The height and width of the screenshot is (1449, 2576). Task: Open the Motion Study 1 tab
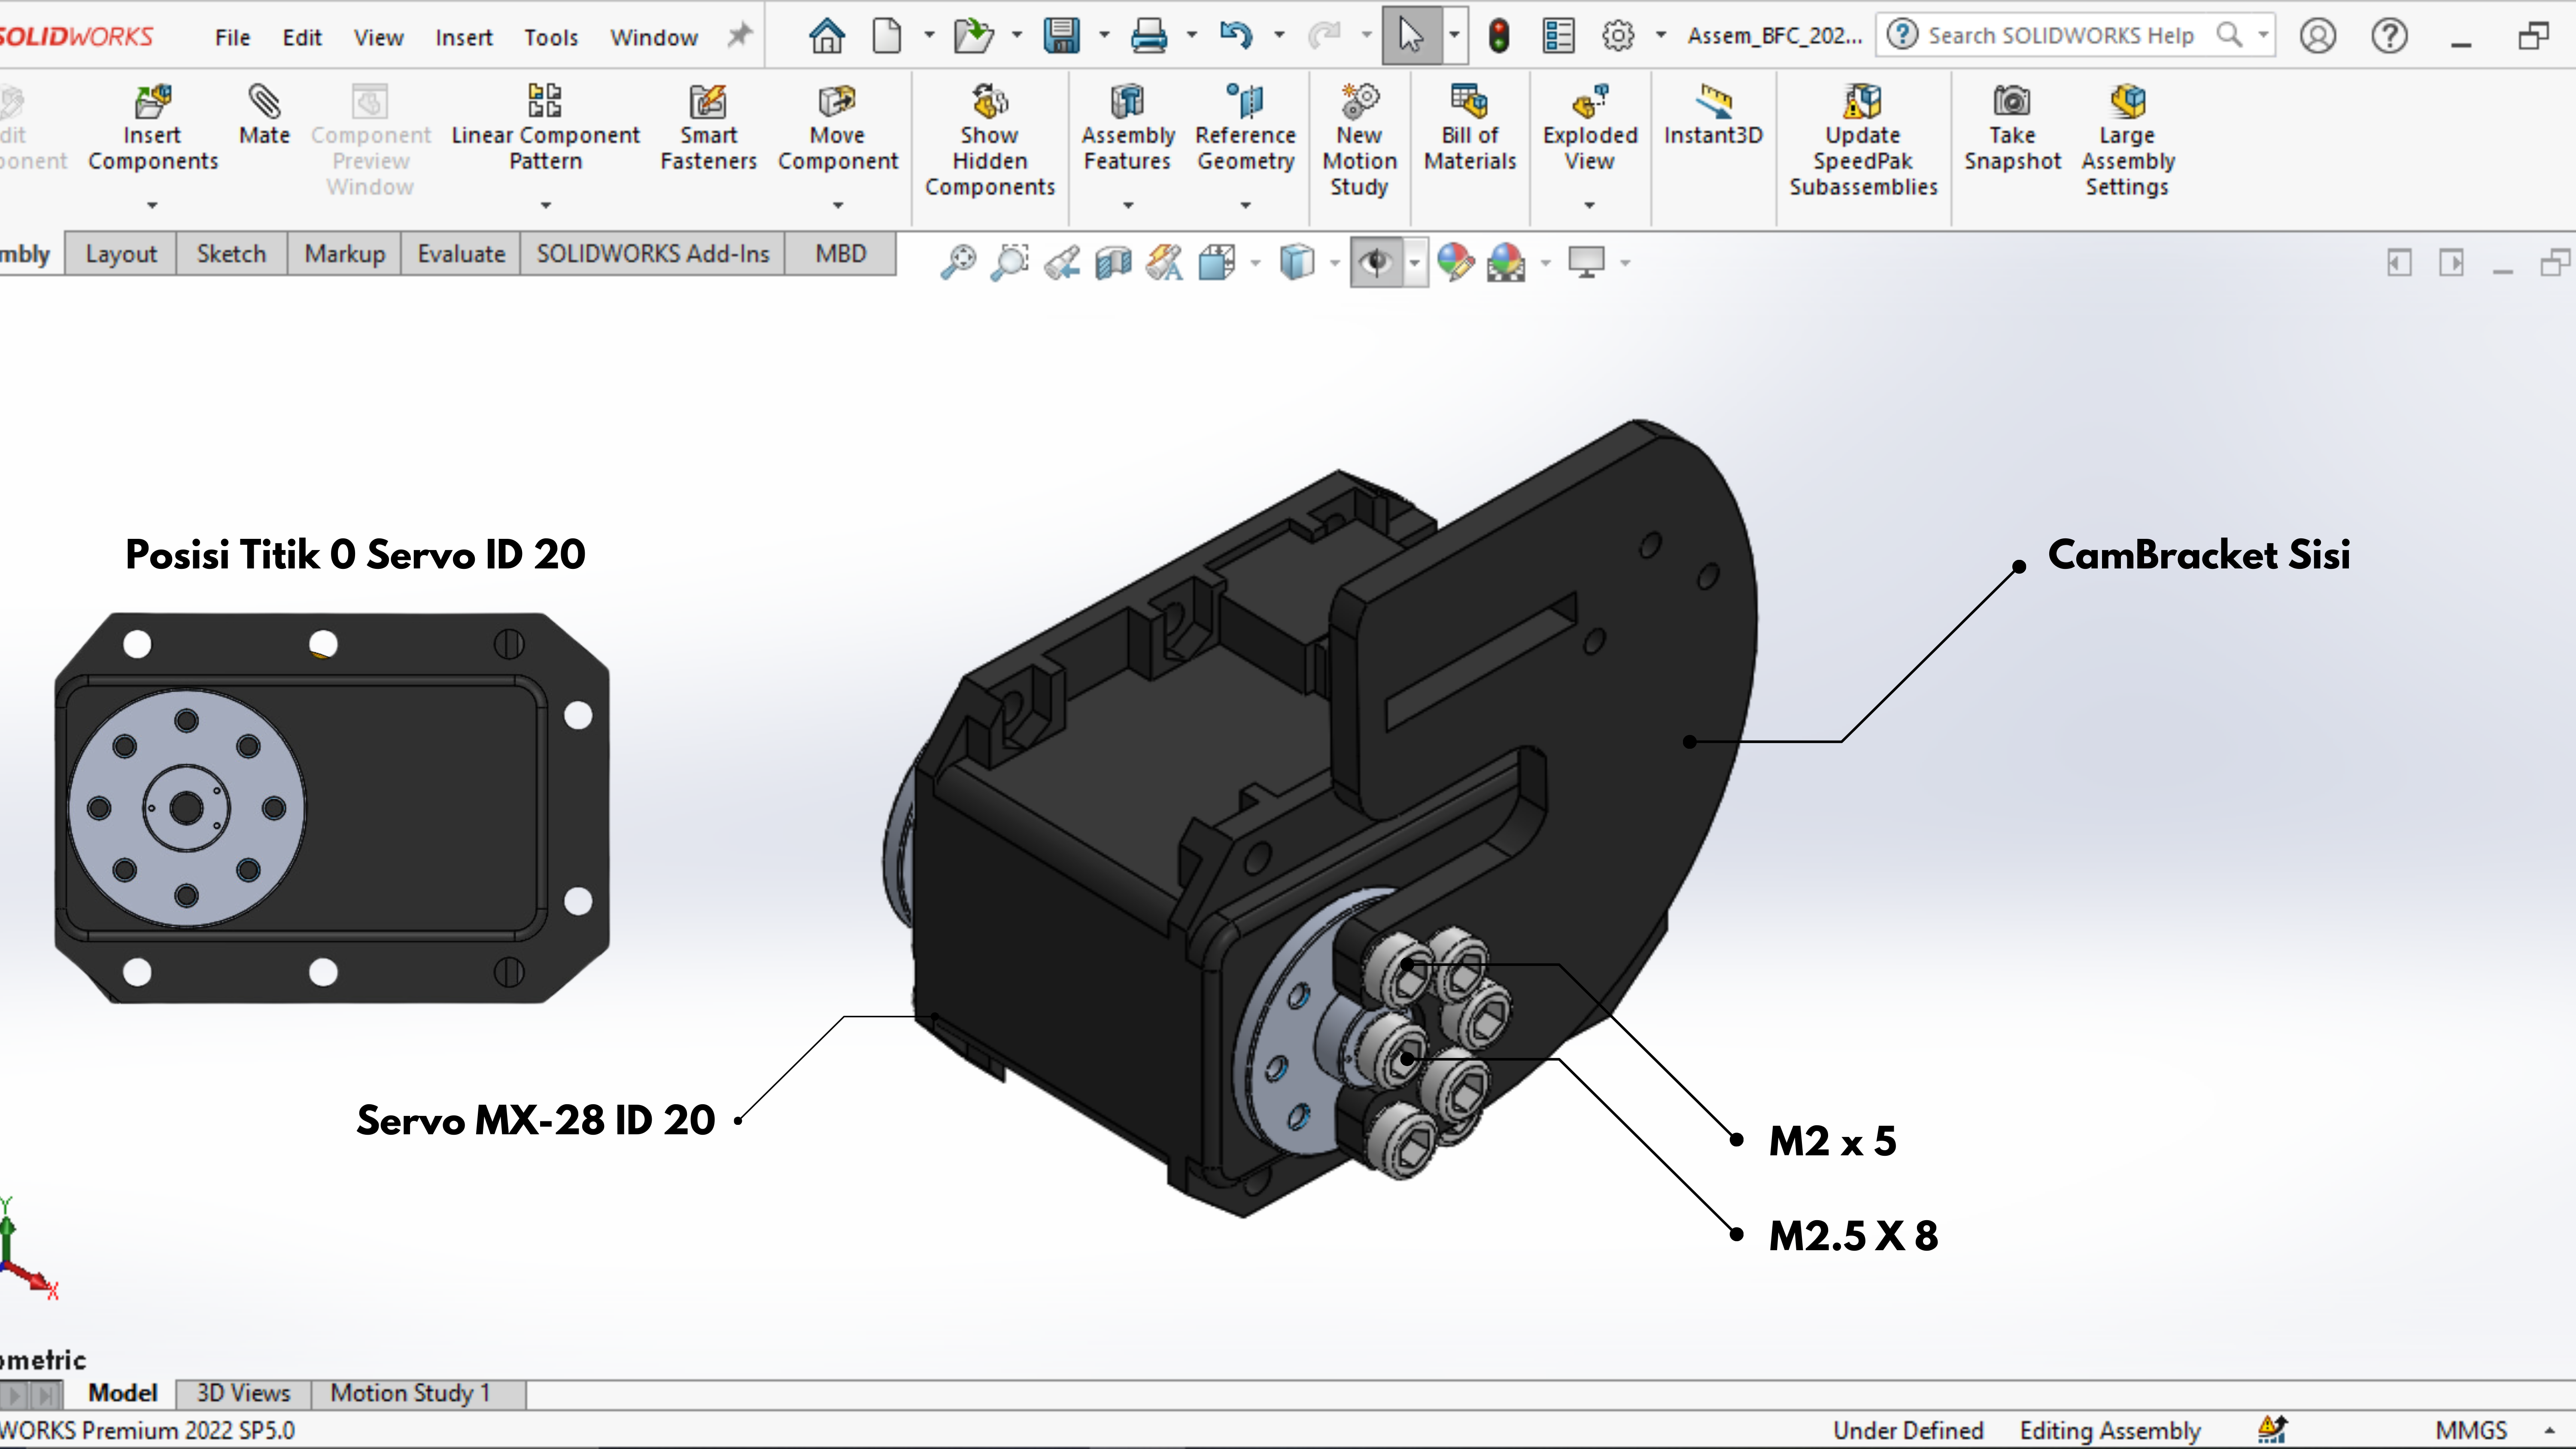point(410,1393)
